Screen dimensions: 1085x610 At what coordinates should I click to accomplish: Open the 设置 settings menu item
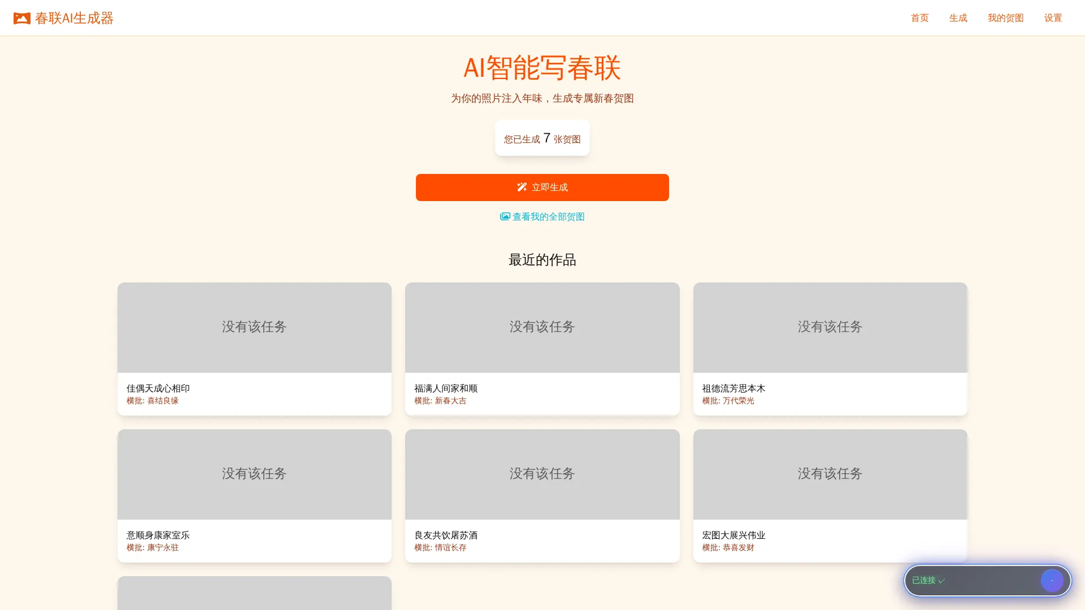1053,18
